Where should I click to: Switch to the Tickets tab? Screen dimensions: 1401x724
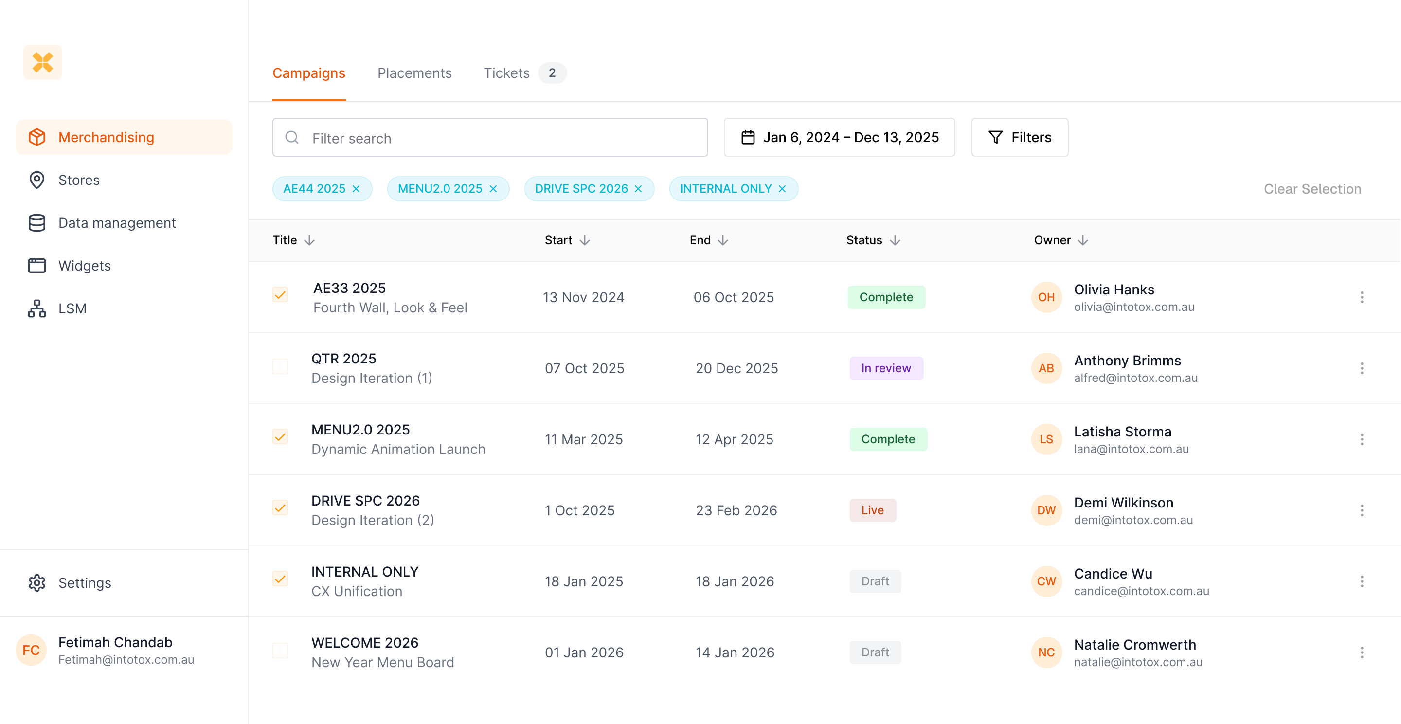coord(506,73)
